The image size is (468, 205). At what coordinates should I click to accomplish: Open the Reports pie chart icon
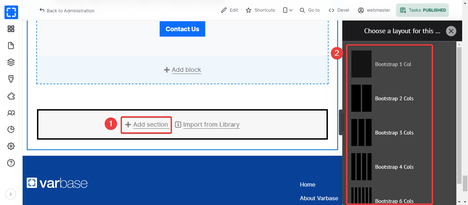pos(11,129)
